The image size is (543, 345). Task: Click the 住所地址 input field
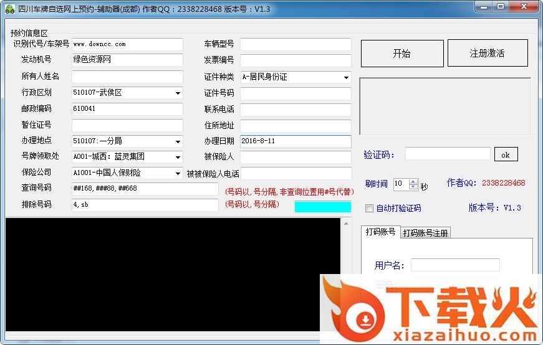click(296, 126)
